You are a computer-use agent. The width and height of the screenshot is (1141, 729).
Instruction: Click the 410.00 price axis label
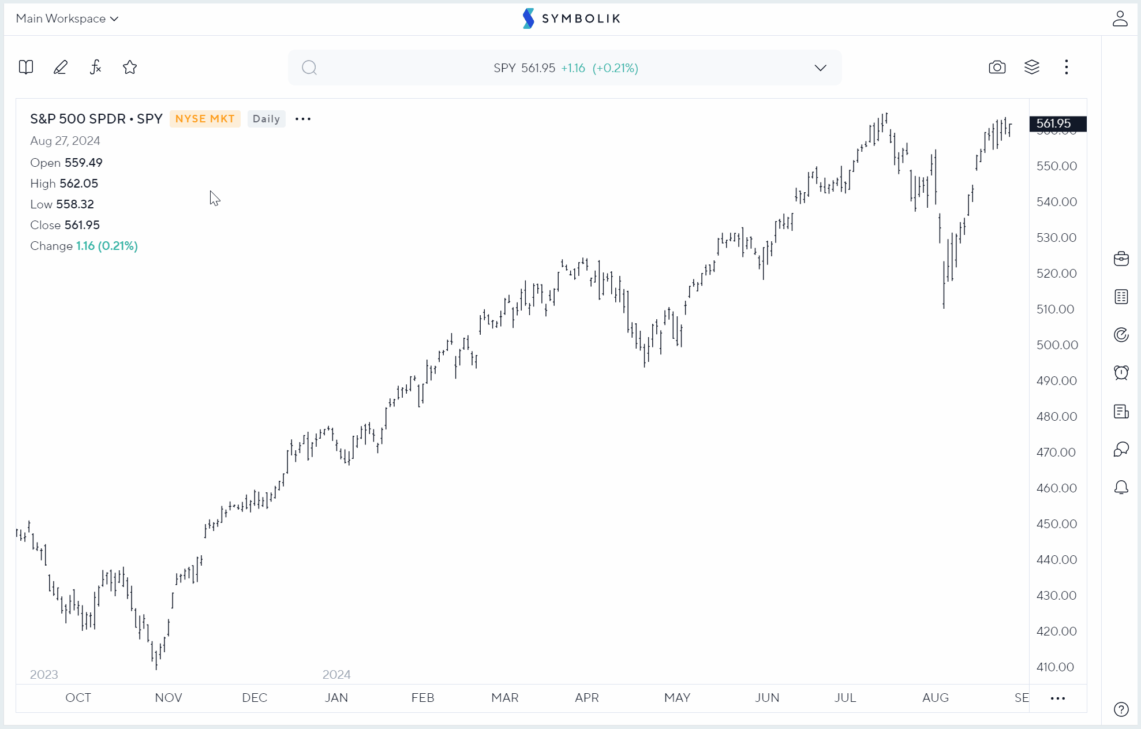point(1055,667)
